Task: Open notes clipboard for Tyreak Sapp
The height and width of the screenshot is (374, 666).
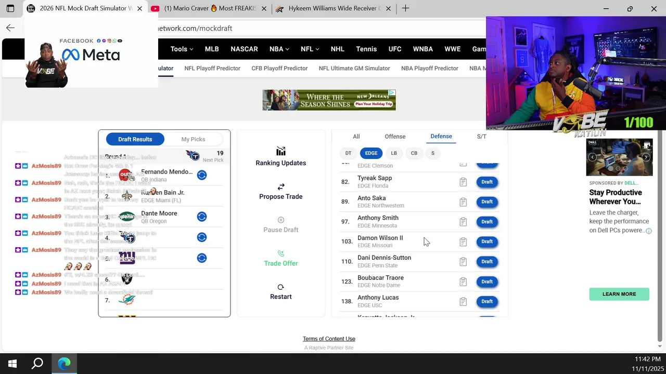Action: [x=463, y=182]
